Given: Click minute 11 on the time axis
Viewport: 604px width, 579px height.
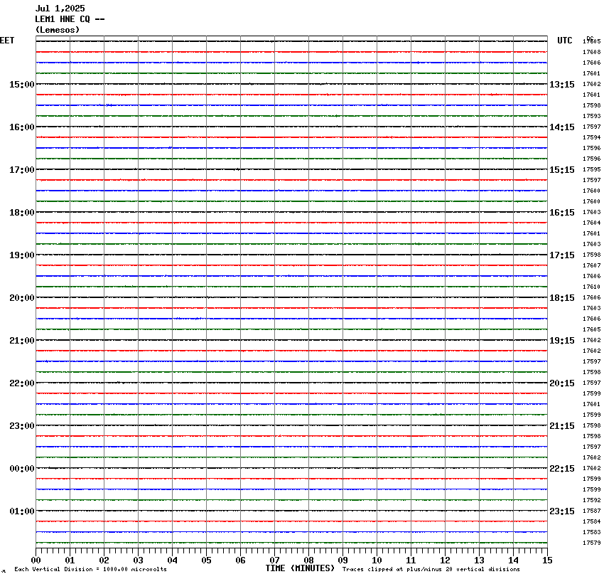Looking at the screenshot, I should point(411,561).
